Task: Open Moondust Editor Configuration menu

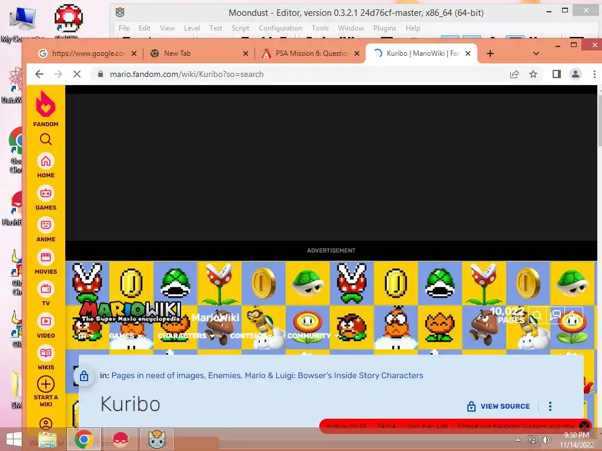Action: [x=280, y=28]
